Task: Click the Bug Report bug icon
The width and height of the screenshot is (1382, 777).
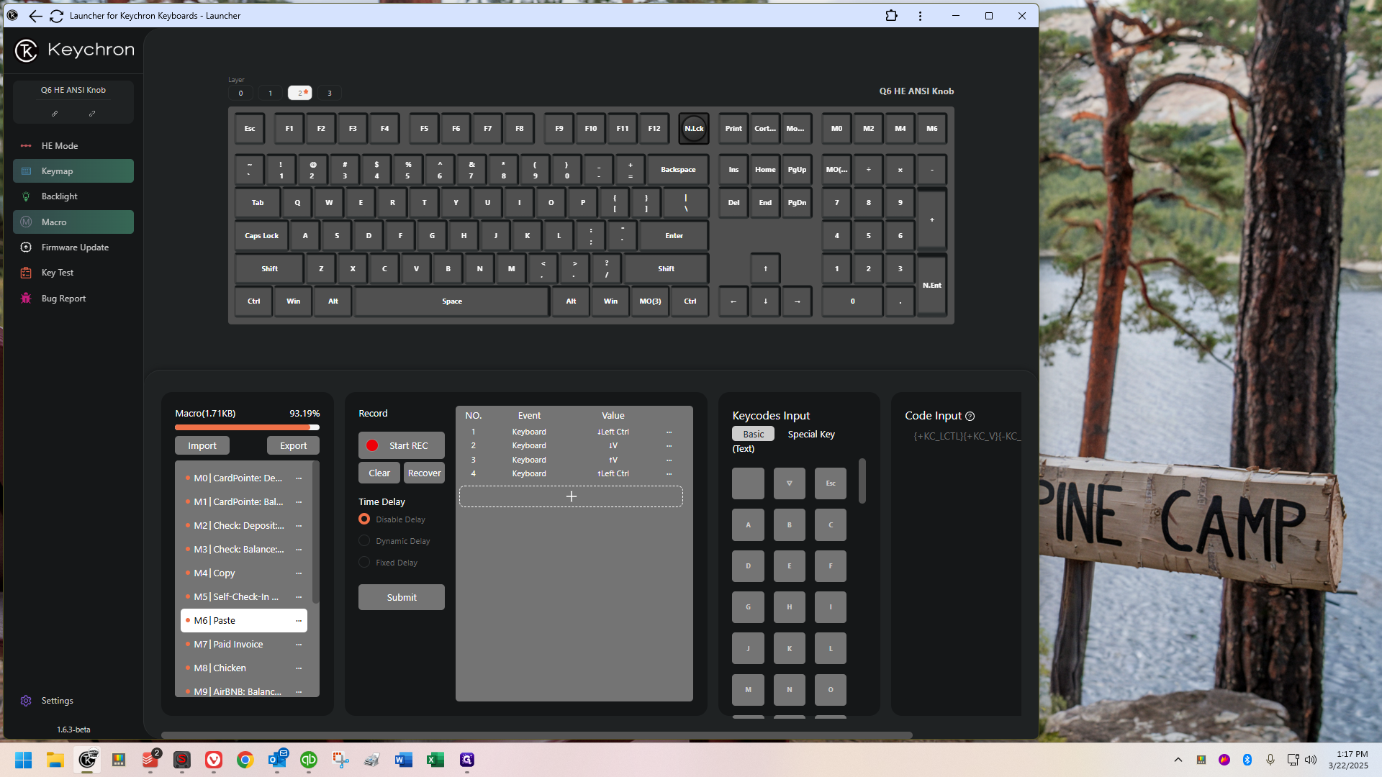Action: coord(27,299)
